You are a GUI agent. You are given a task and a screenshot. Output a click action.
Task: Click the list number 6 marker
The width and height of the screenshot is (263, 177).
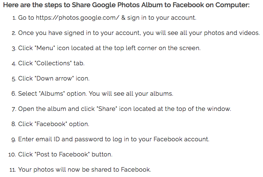14,94
